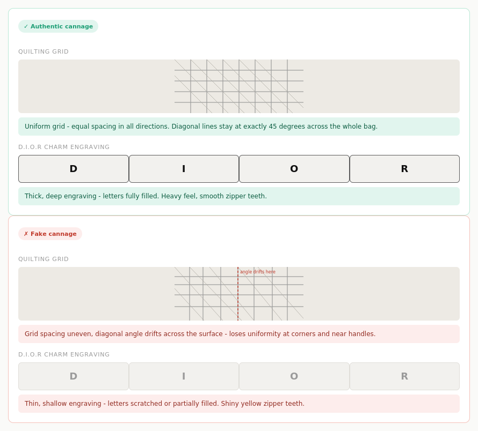Select the authentic D charm tile
Screen dimensions: 478x431
pyautogui.click(x=74, y=169)
